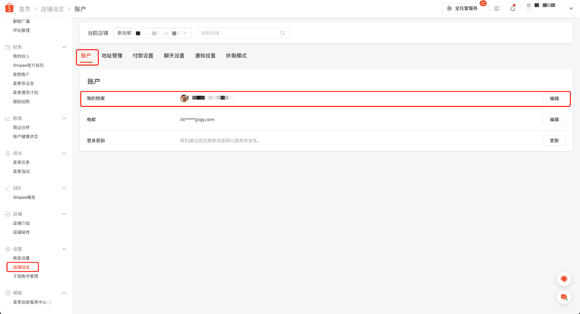Open 店铺设定 in sidebar
The height and width of the screenshot is (314, 580).
point(21,267)
